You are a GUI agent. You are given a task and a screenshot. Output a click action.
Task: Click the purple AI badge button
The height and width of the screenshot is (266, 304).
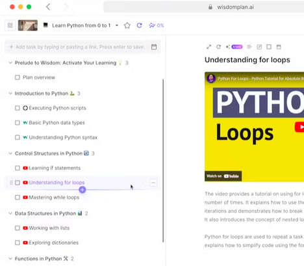point(237,47)
